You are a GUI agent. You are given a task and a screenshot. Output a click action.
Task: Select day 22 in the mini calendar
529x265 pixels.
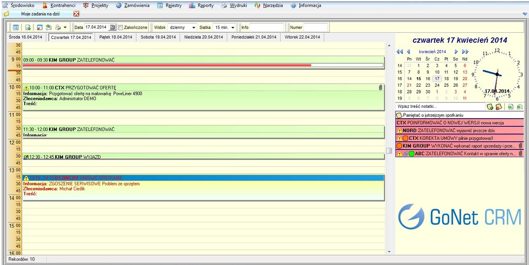coord(418,85)
